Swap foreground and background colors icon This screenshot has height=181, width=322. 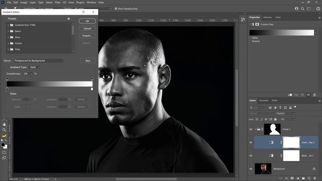pos(6,140)
